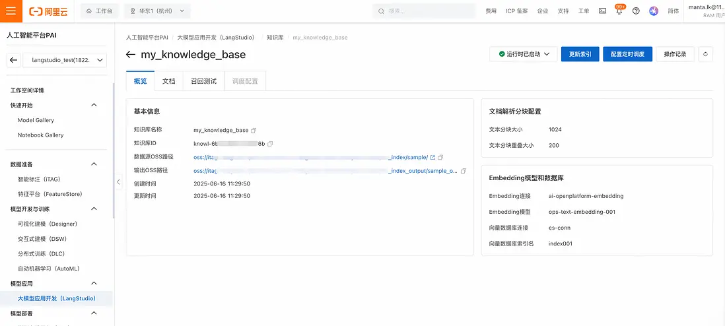The width and height of the screenshot is (725, 326).
Task: Copy the output OSS path
Action: pos(464,171)
